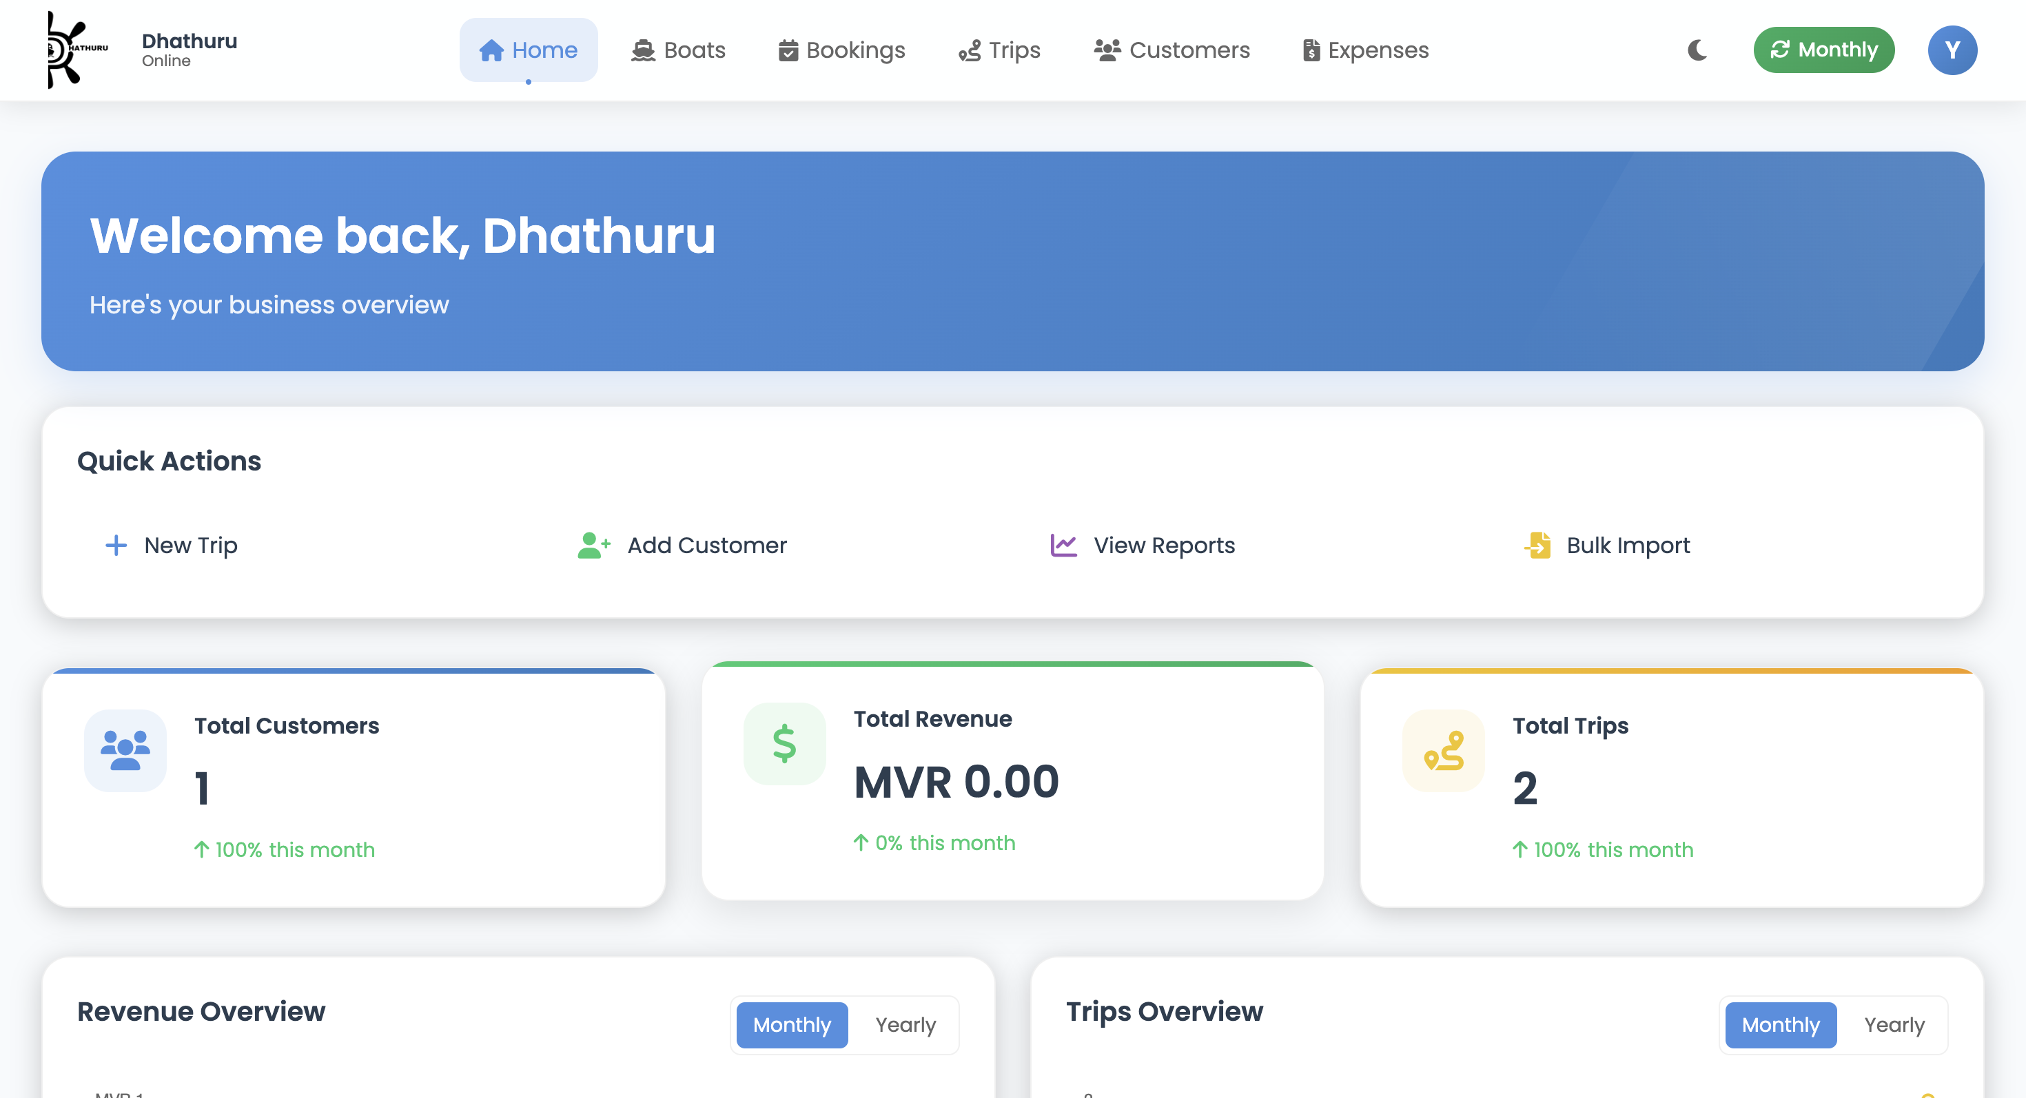Click the ship icon next to Boats
2026x1098 pixels.
pos(644,50)
